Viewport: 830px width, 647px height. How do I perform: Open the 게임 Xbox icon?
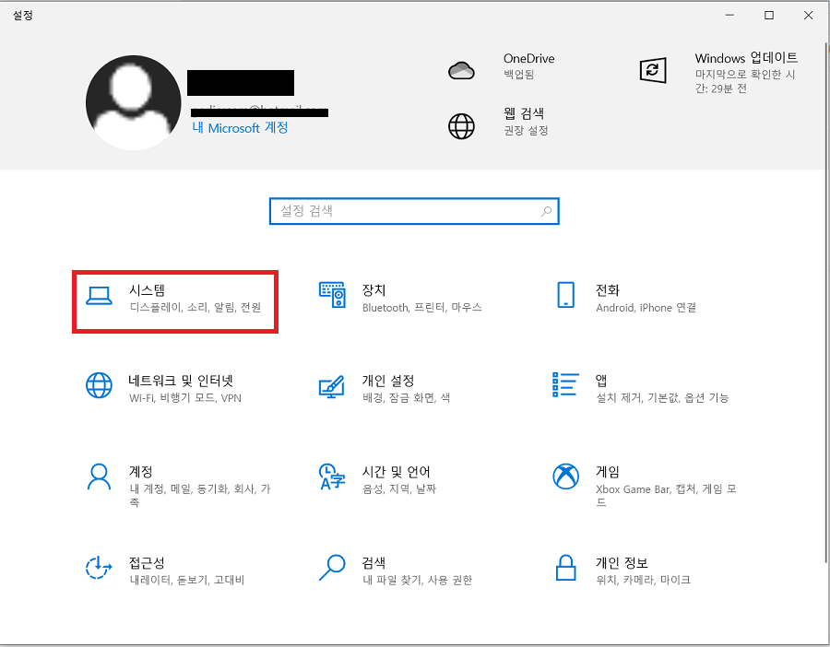point(566,476)
